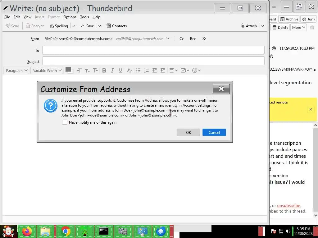Open the More actions dropdown in main window
318x238 pixels.
pyautogui.click(x=298, y=27)
